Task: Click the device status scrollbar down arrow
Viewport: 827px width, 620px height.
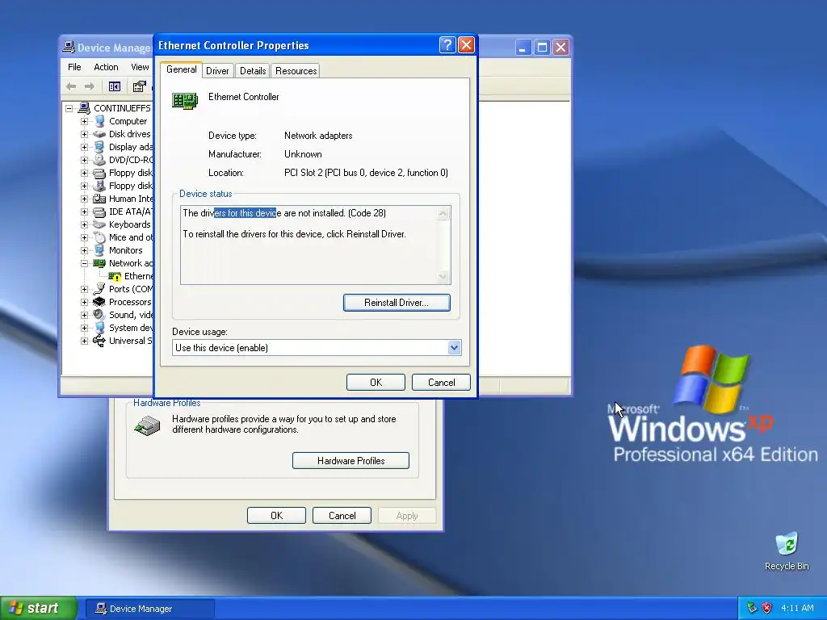Action: [443, 276]
